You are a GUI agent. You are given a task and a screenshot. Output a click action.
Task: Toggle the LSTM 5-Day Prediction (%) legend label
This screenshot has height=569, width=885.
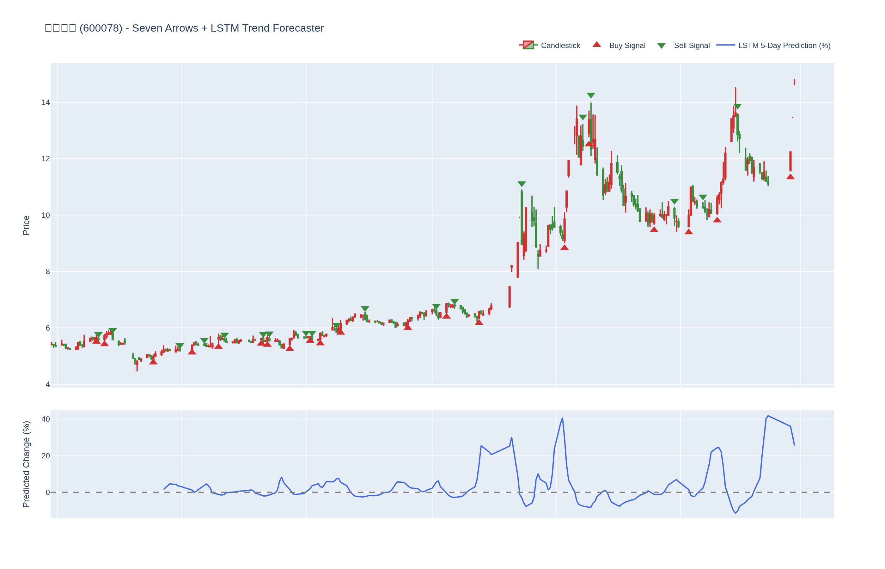pyautogui.click(x=784, y=46)
